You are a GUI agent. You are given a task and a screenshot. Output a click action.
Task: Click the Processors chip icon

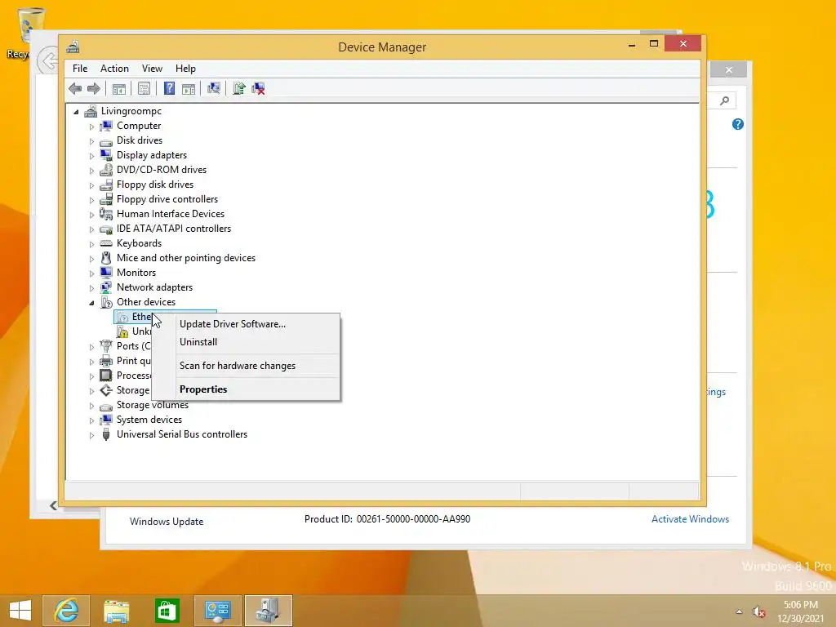[106, 376]
